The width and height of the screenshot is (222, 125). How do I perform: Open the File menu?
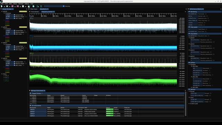pyautogui.click(x=2, y=4)
